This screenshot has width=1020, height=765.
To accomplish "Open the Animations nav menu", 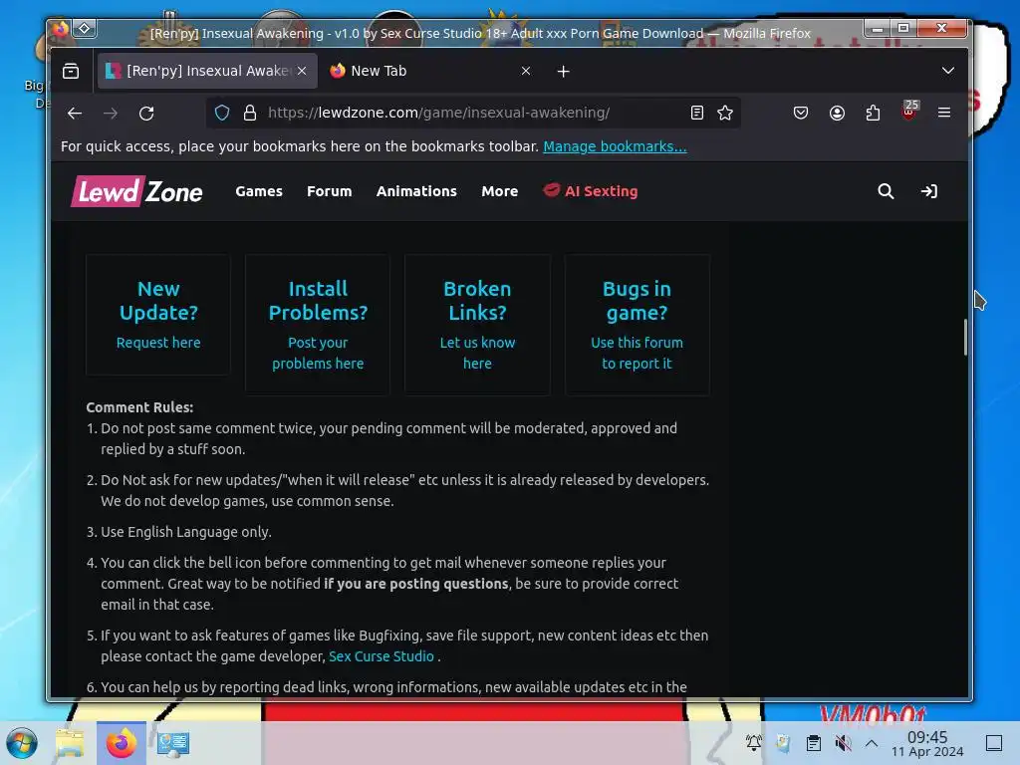I will click(416, 191).
